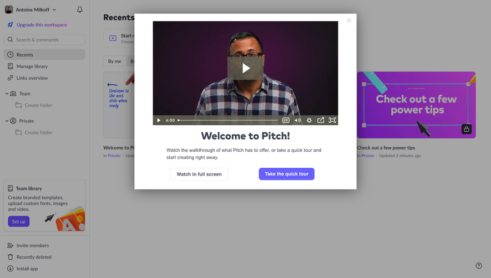Click Take the quick tour
Screen dimensions: 491x278
pos(286,174)
